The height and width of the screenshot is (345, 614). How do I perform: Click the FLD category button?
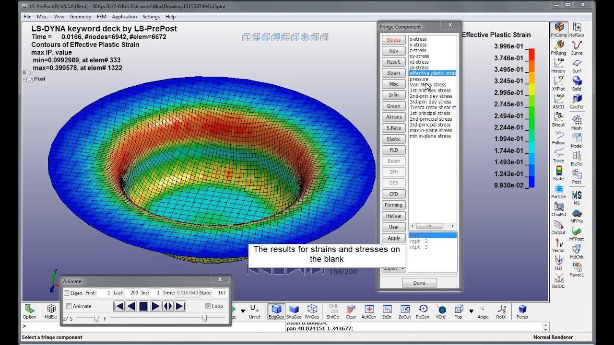point(393,150)
